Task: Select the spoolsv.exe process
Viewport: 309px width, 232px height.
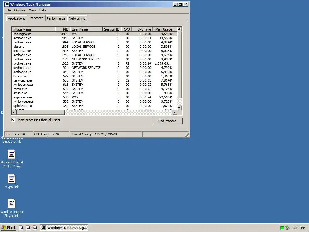Action: click(94, 51)
